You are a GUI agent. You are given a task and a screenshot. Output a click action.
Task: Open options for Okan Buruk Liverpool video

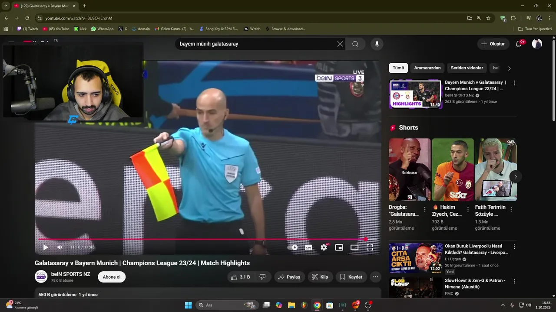pyautogui.click(x=514, y=247)
